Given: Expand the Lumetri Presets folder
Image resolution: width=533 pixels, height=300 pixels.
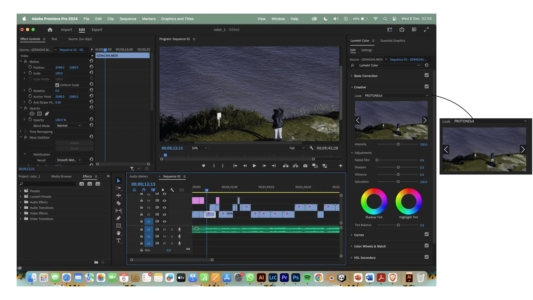Looking at the screenshot, I should (21, 197).
